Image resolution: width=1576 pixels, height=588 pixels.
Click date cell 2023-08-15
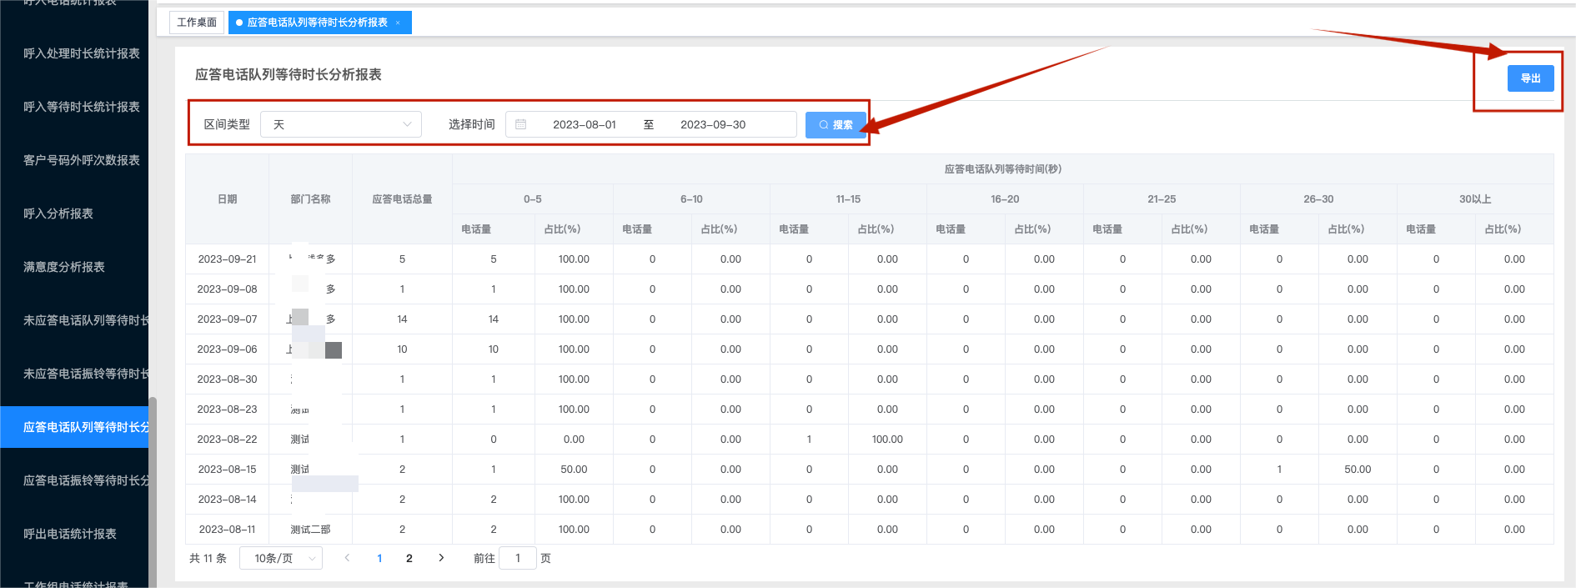[228, 470]
